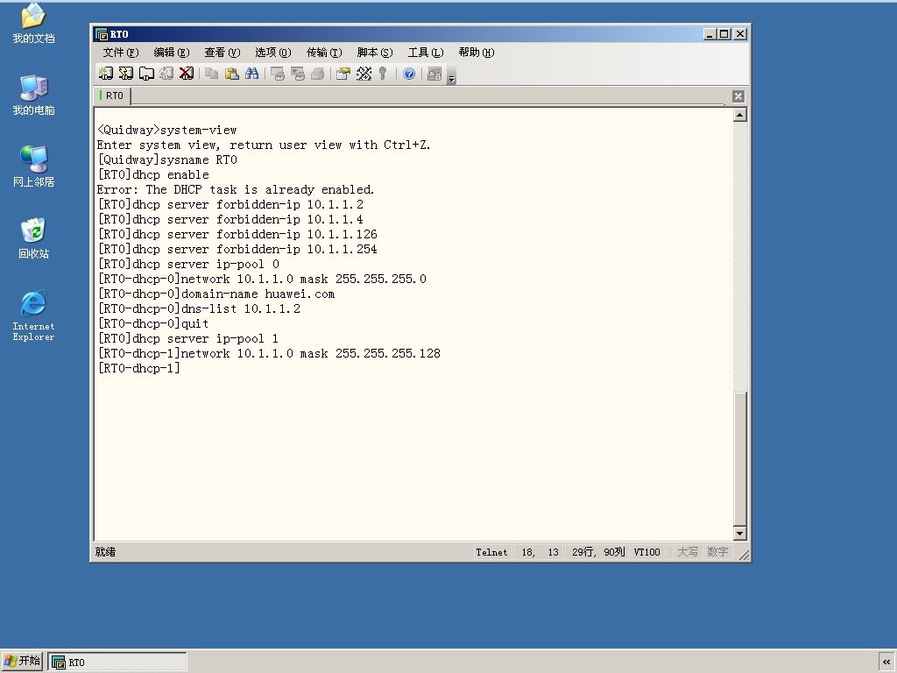Click the line 'dhcp server forbidden-ip 10.1.1.126'

tap(237, 235)
